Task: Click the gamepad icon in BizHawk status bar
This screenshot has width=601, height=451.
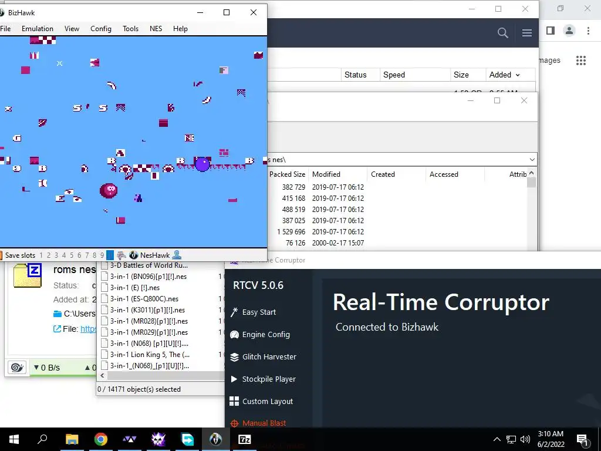Action: [121, 255]
